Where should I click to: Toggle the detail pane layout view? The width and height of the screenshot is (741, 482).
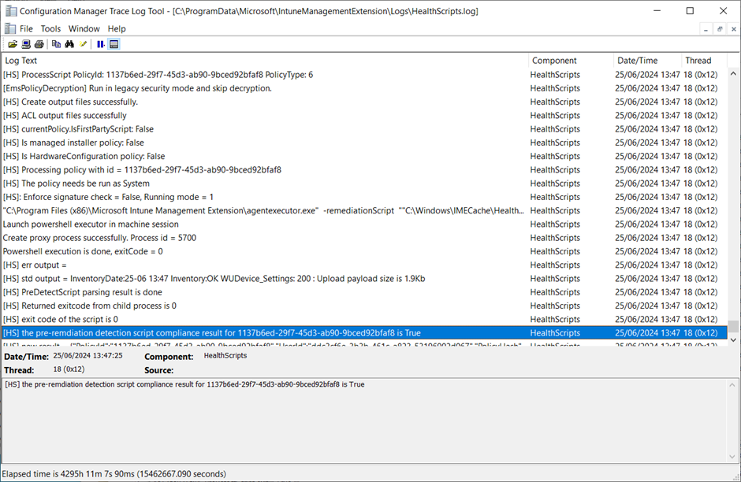114,44
